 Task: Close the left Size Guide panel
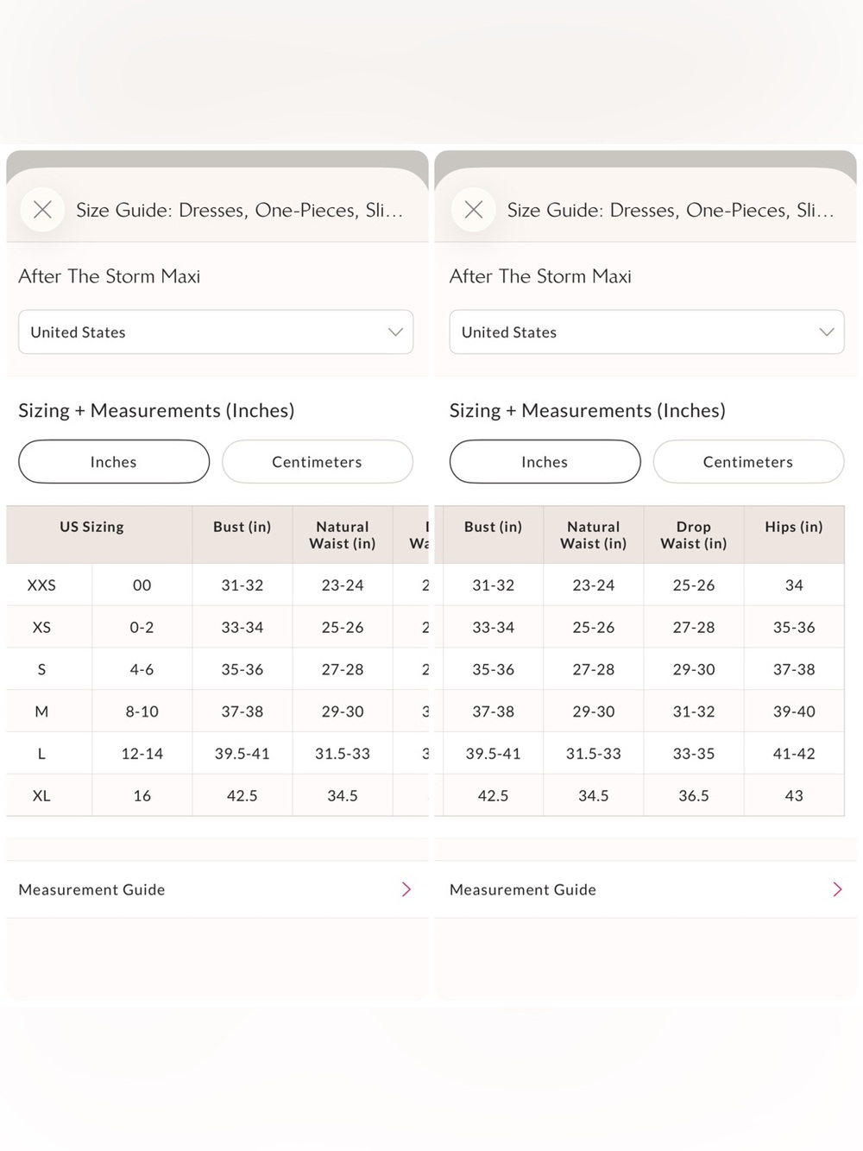tap(42, 210)
